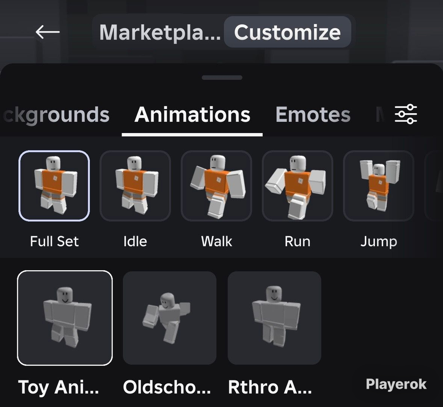Click the 'Jump' label text
443x407 pixels.
[x=379, y=242]
